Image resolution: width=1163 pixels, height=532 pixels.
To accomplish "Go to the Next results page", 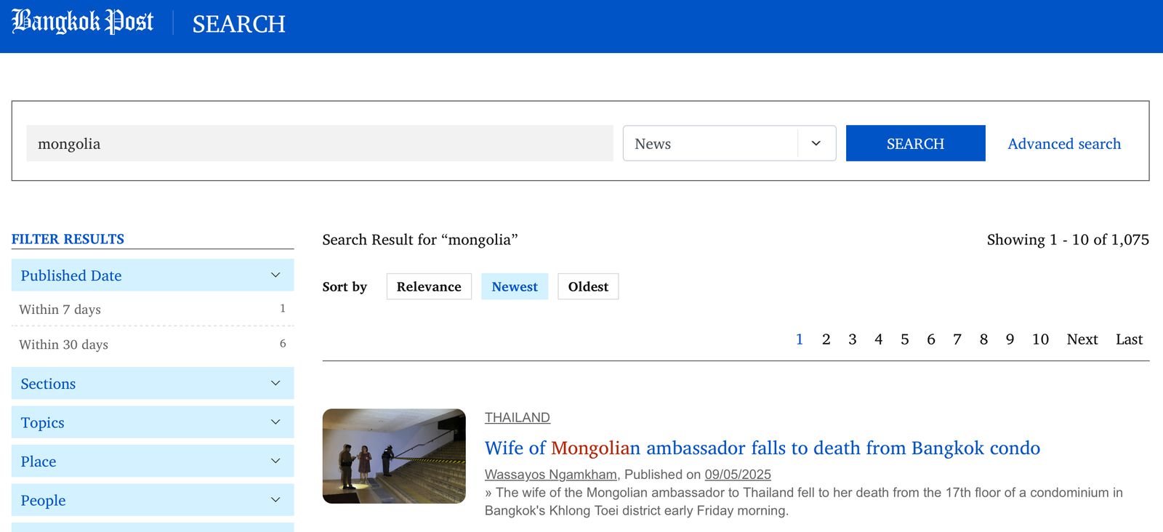I will [x=1082, y=339].
